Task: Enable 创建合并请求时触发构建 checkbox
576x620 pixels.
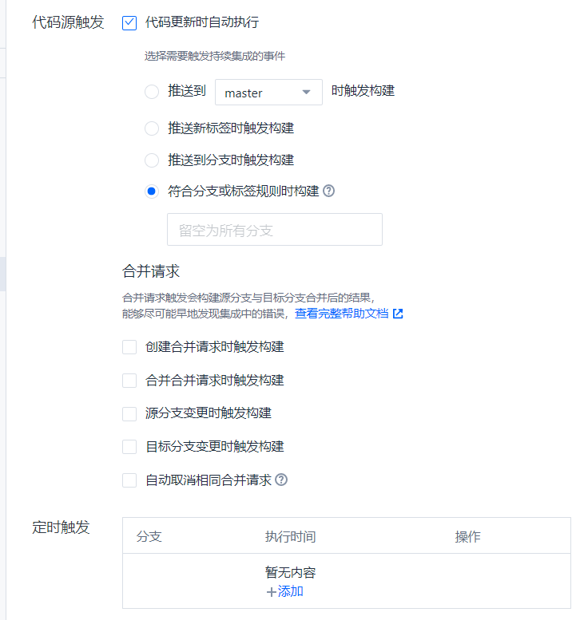Action: pyautogui.click(x=129, y=347)
